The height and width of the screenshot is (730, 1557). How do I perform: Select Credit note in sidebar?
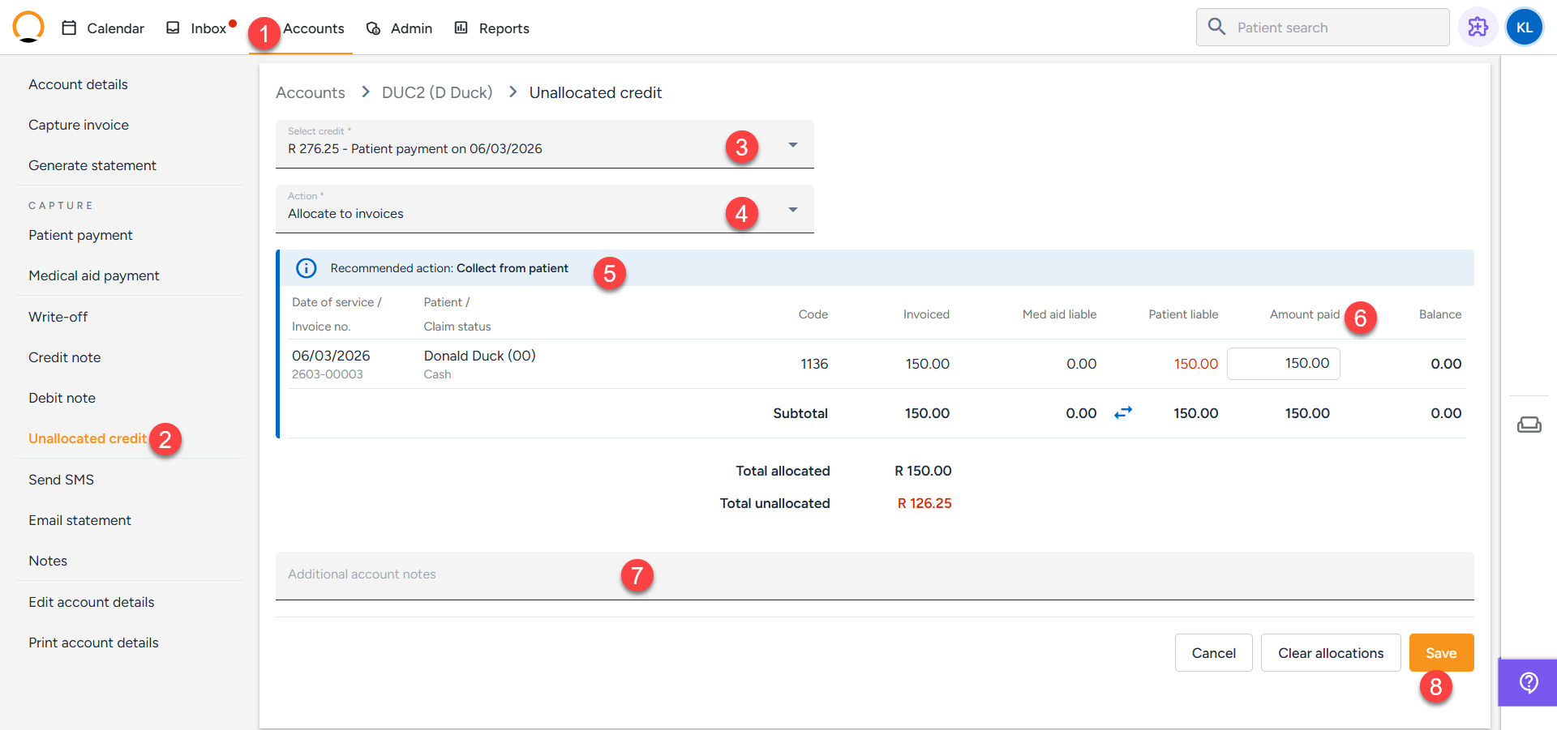pyautogui.click(x=65, y=357)
